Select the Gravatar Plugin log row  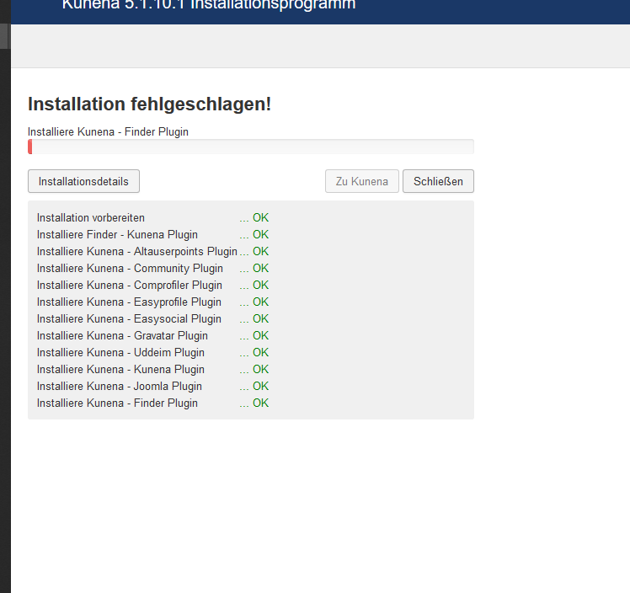tap(152, 336)
